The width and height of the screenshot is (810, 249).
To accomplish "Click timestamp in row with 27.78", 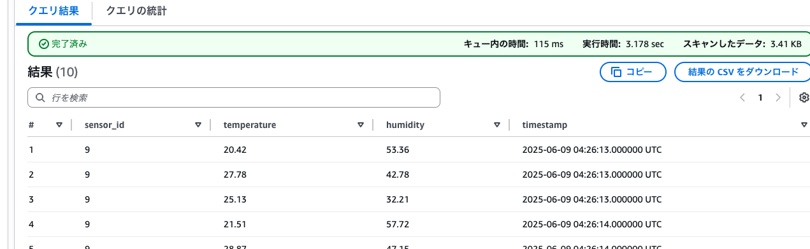I will pos(591,174).
